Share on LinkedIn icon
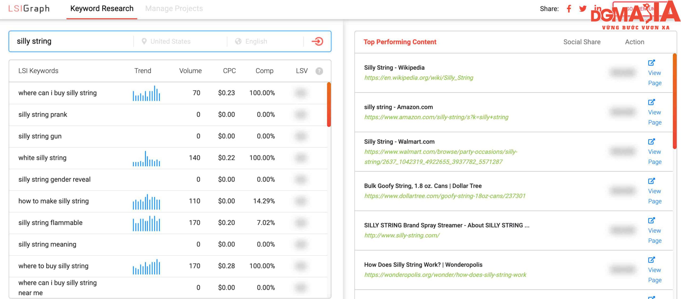This screenshot has height=299, width=681. (x=598, y=8)
